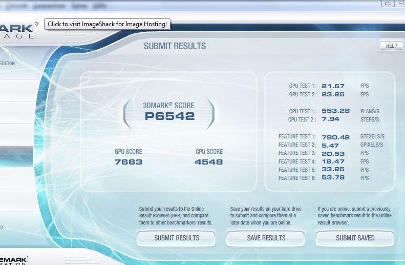The width and height of the screenshot is (405, 265).
Task: Click Feature Test 1 value 780.42
Action: 335,137
